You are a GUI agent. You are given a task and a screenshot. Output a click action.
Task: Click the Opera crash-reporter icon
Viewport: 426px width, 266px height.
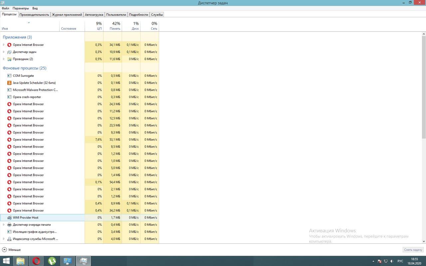pyautogui.click(x=9, y=97)
